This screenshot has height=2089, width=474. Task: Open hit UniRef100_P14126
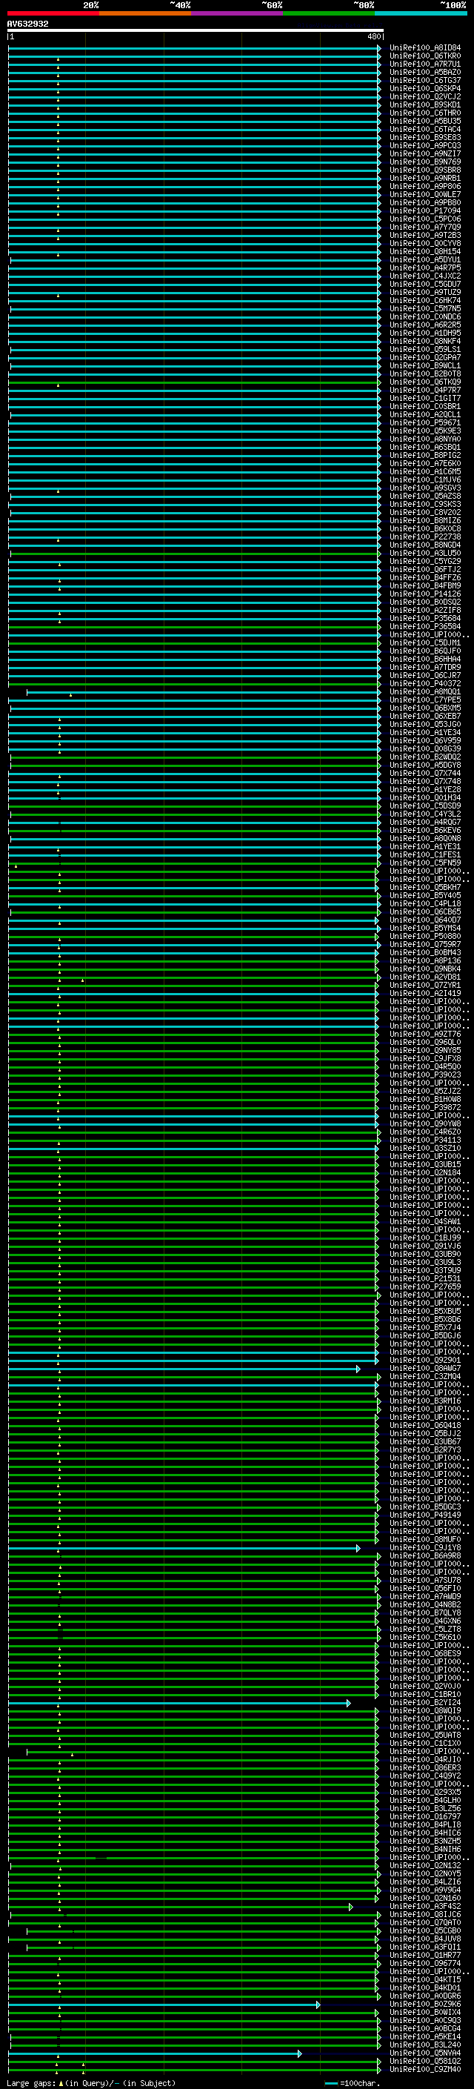425,594
